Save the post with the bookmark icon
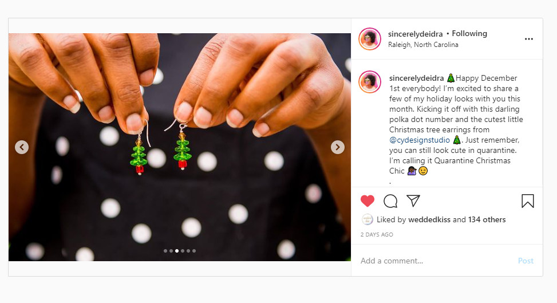The height and width of the screenshot is (303, 557). [528, 201]
